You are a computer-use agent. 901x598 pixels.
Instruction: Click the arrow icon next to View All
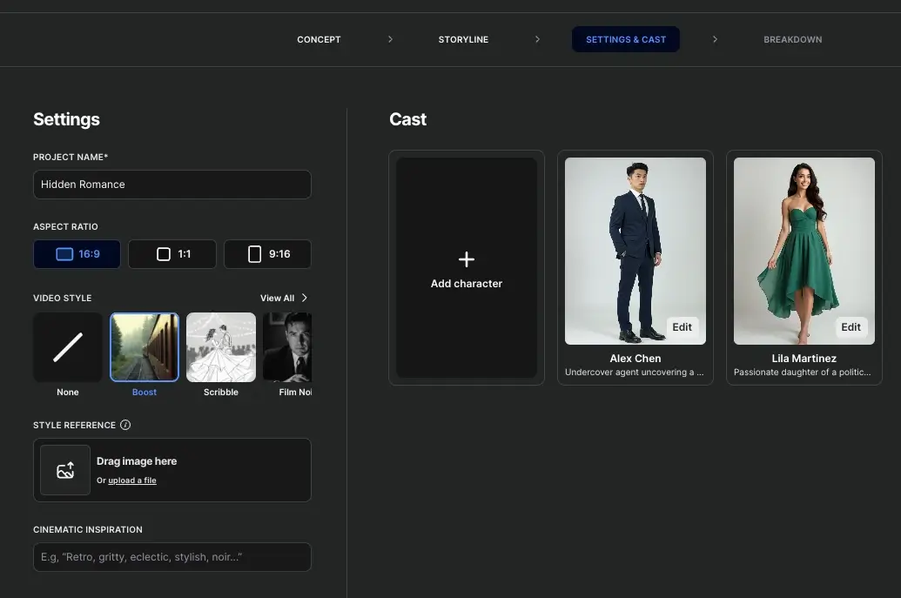coord(305,298)
